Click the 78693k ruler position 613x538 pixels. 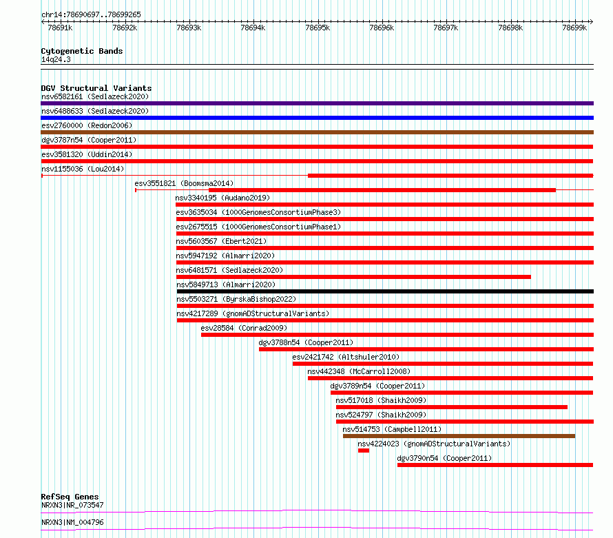pyautogui.click(x=189, y=28)
